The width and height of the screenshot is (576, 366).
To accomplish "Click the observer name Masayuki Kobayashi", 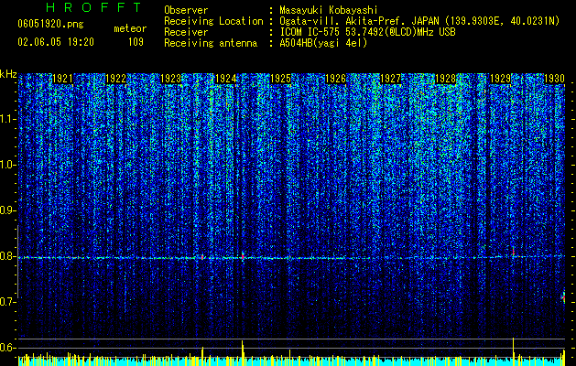I will [x=329, y=10].
